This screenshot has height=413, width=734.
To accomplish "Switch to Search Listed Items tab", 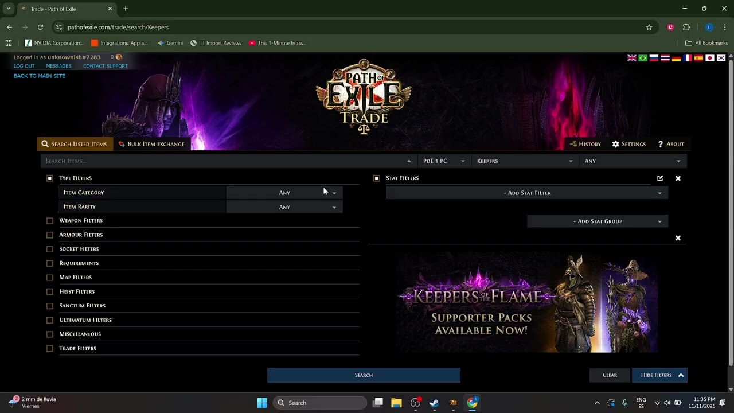I will 75,144.
